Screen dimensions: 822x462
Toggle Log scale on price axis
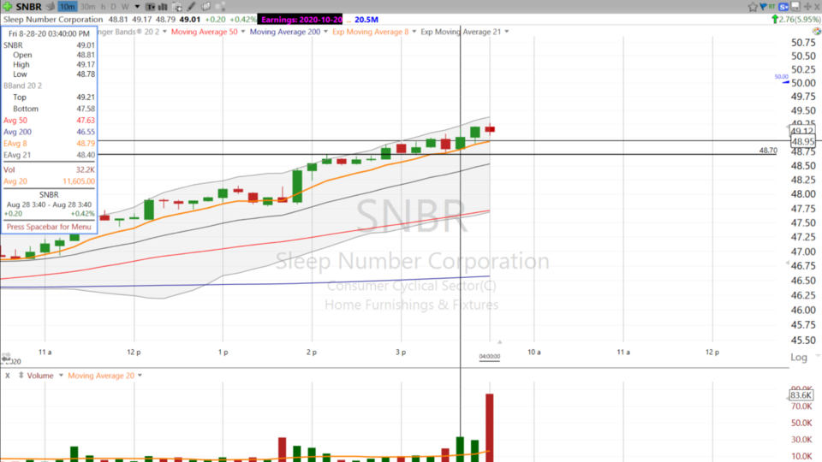798,357
